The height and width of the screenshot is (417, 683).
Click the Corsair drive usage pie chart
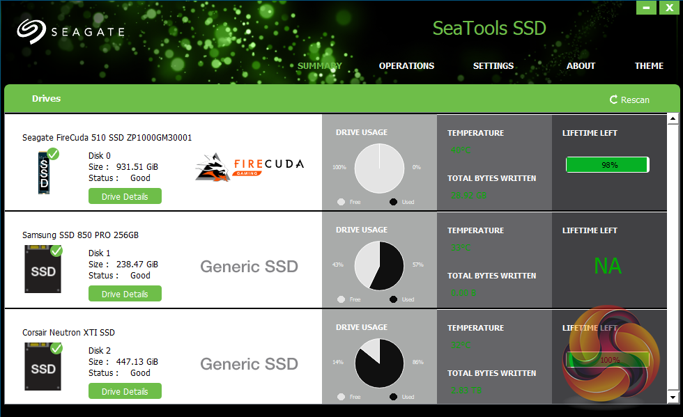[x=379, y=363]
